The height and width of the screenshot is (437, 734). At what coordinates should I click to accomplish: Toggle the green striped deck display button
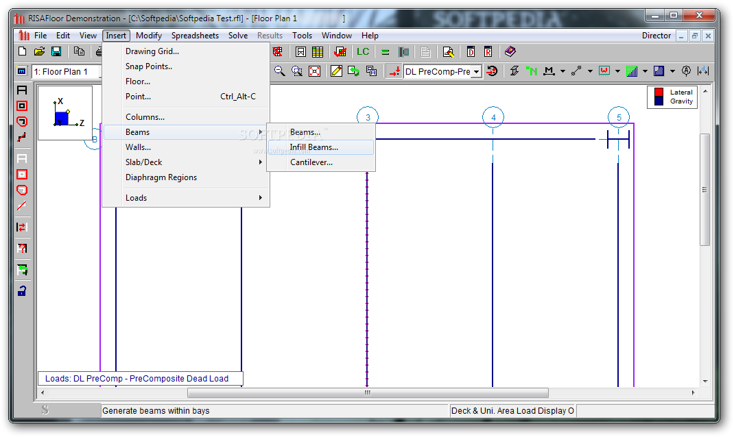click(632, 71)
